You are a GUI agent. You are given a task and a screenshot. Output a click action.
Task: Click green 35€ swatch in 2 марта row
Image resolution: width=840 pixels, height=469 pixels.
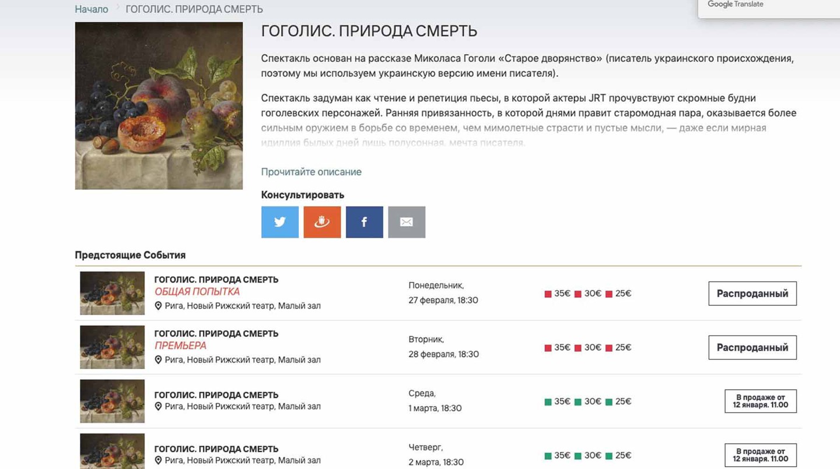548,456
